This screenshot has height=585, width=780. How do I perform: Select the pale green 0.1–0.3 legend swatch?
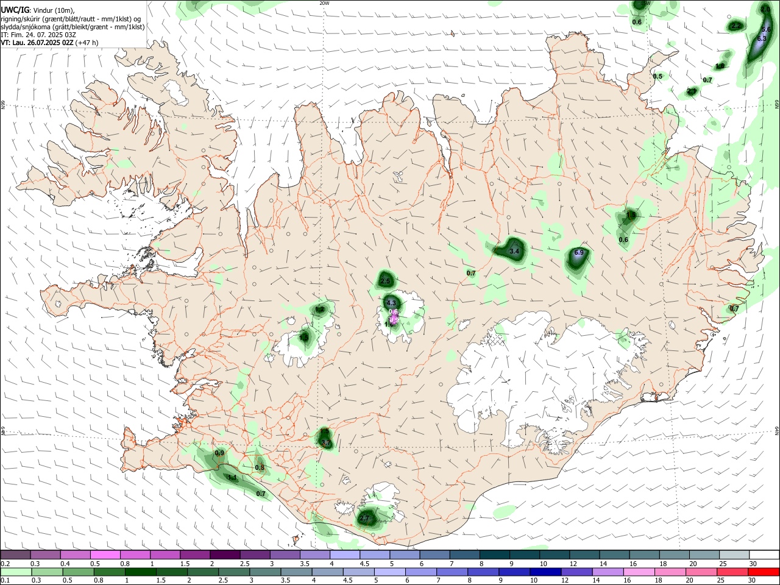(x=15, y=572)
